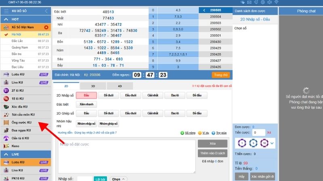Screen dimensions: 323x181
Task: Click the Xóc đĩa KU dice icon
Action: tap(6, 106)
